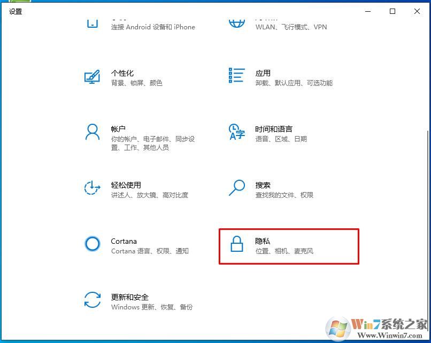Click the Cortana circle icon
This screenshot has width=431, height=343.
click(x=93, y=243)
